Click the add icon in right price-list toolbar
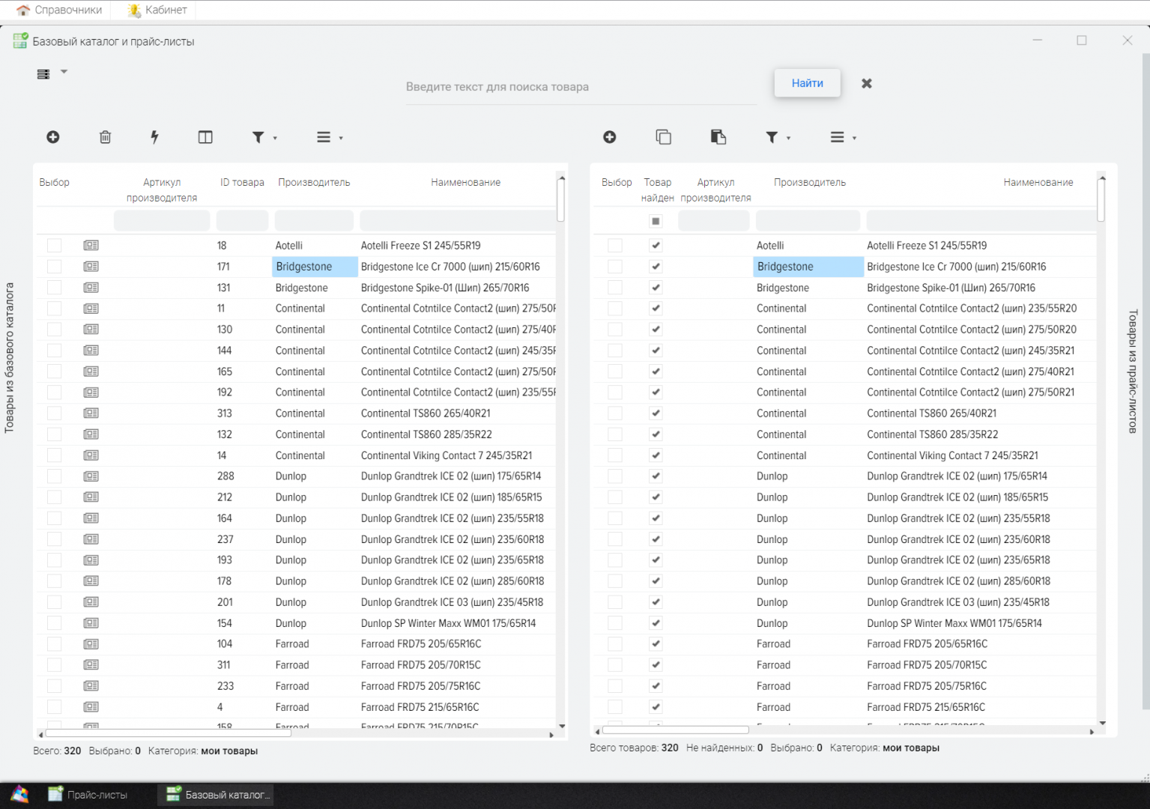 click(610, 137)
